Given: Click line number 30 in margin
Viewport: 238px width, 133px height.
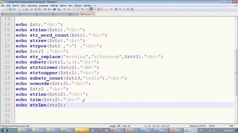Looking at the screenshot, I should [x=7, y=110].
